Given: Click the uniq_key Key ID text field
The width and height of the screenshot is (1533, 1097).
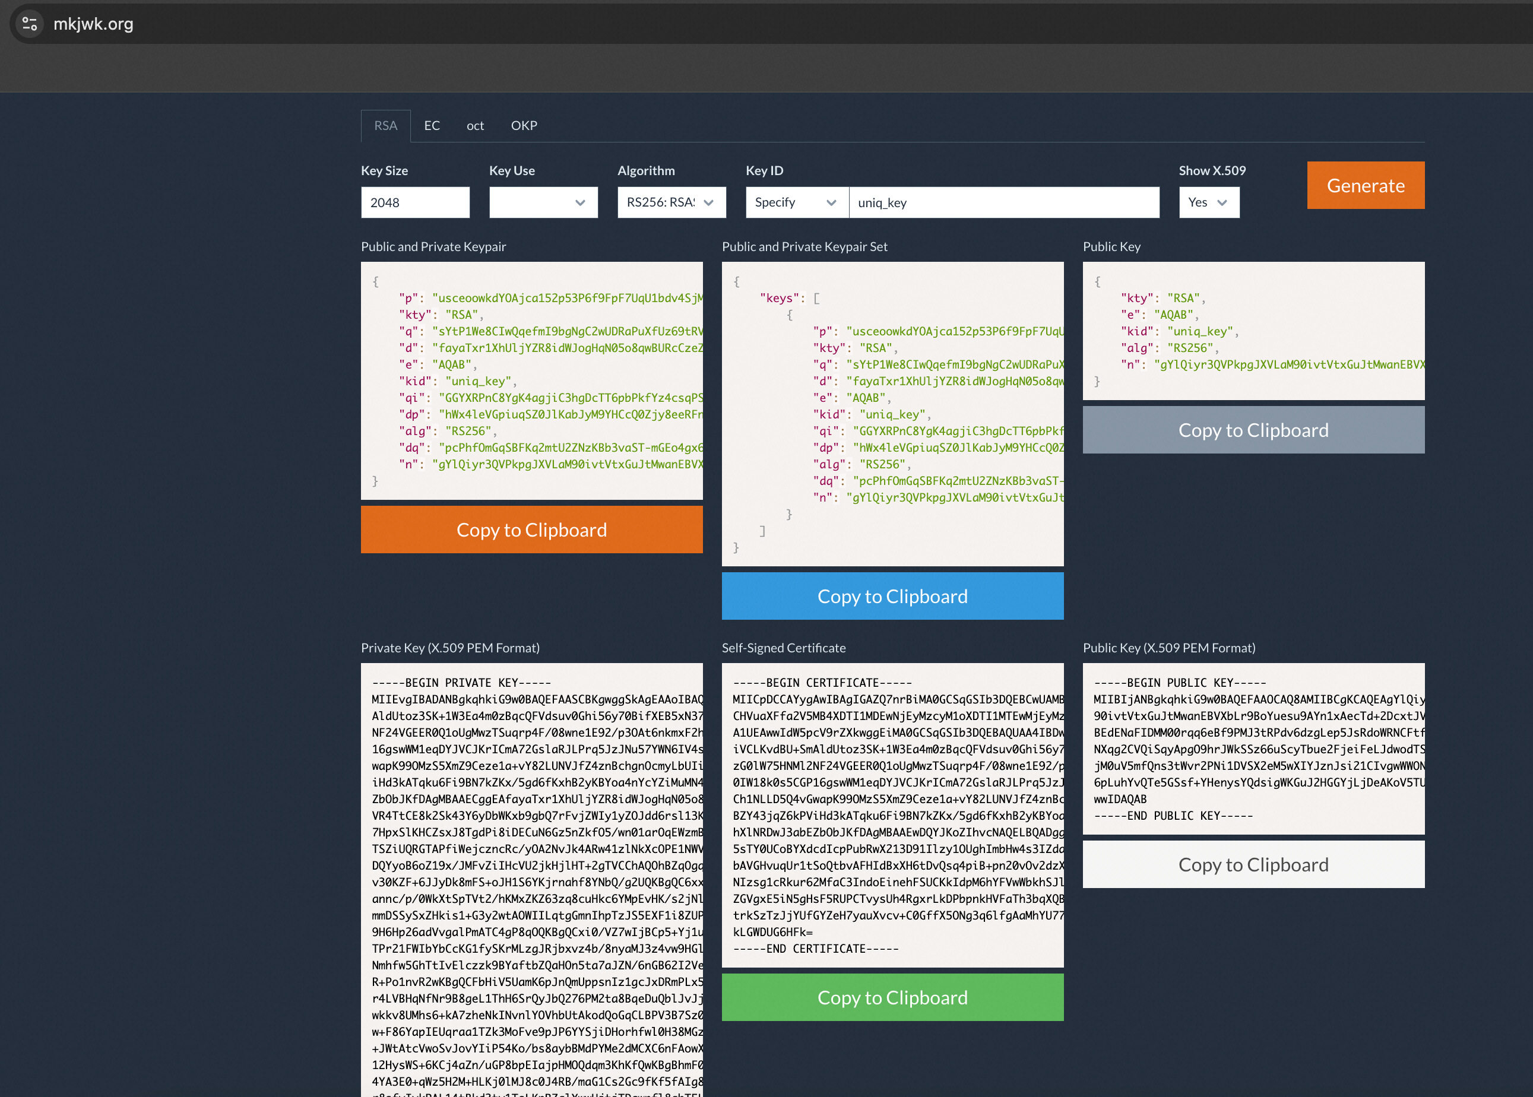Looking at the screenshot, I should click(1003, 202).
